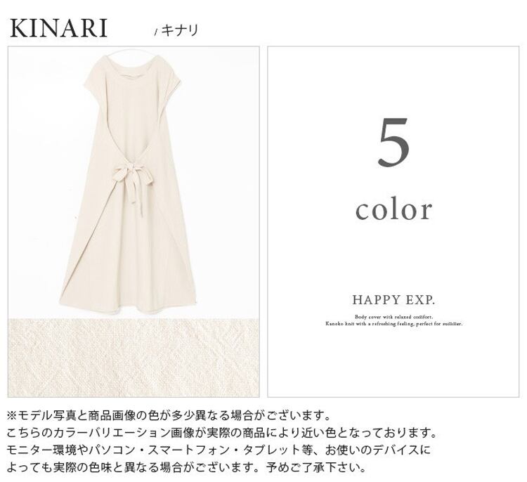Click the ※モデル写真 notice line
The width and height of the screenshot is (527, 482).
click(x=169, y=416)
